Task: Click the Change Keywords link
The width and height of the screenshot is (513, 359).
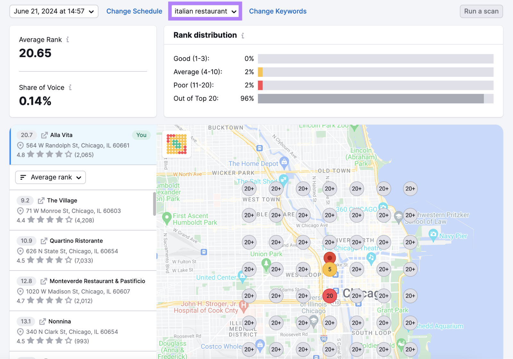Action: pos(278,11)
